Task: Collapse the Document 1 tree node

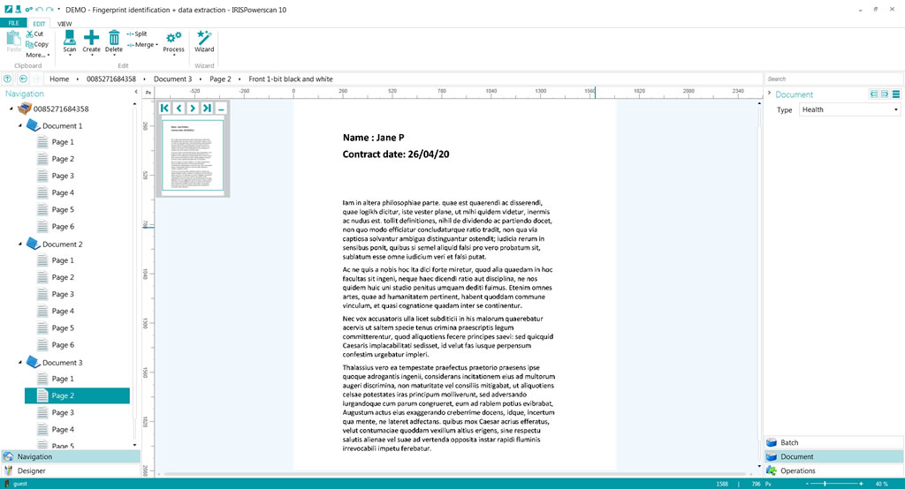Action: (20, 126)
